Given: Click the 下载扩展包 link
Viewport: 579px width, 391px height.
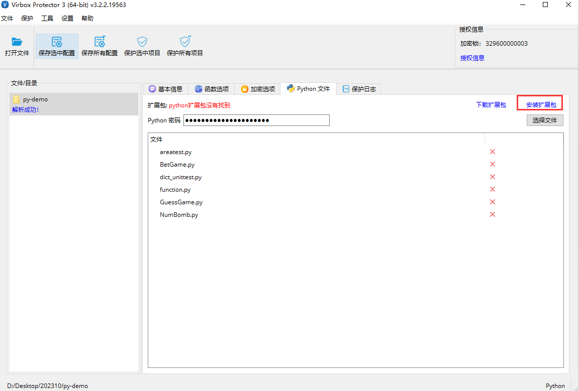Looking at the screenshot, I should 491,105.
